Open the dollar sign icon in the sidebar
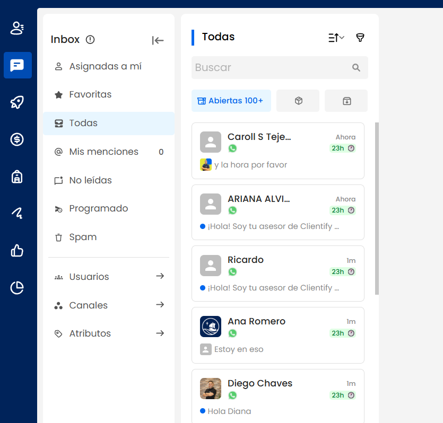Screen dimensions: 443x423 pyautogui.click(x=17, y=139)
